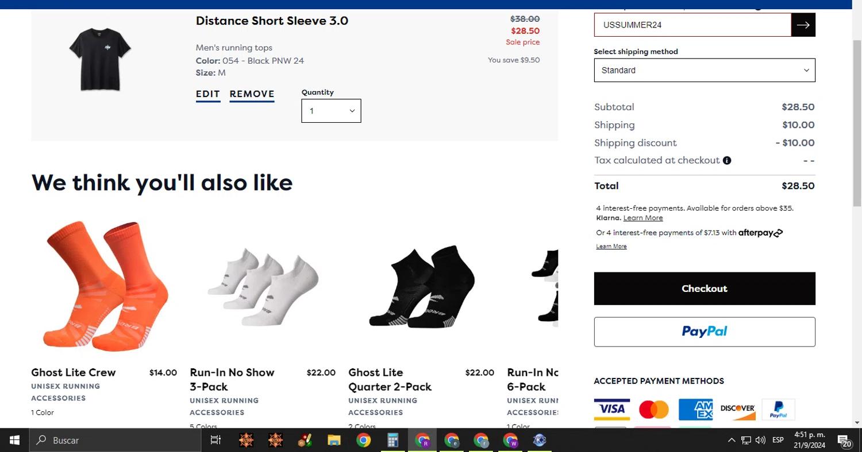Click afterpay Learn More link
The height and width of the screenshot is (452, 862).
coord(611,246)
